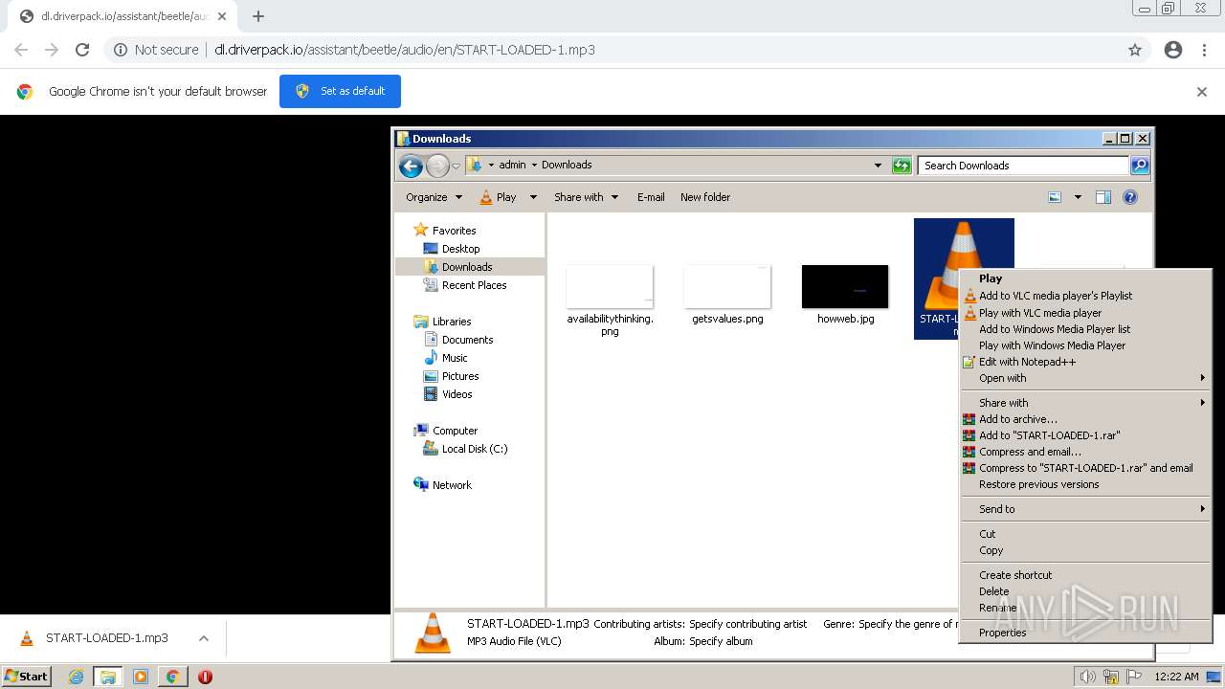Viewport: 1225px width, 689px height.
Task: Select Network in navigation pane
Action: [x=452, y=485]
